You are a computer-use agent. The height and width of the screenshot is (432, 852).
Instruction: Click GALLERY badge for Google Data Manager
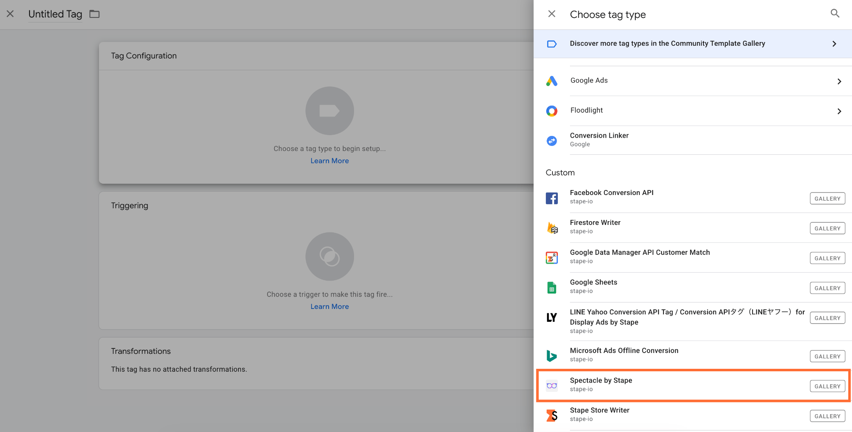point(827,258)
